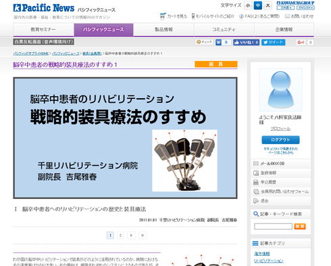This screenshot has height=266, width=331.
Task: Set font size to large (大)
Action: (x=268, y=5)
